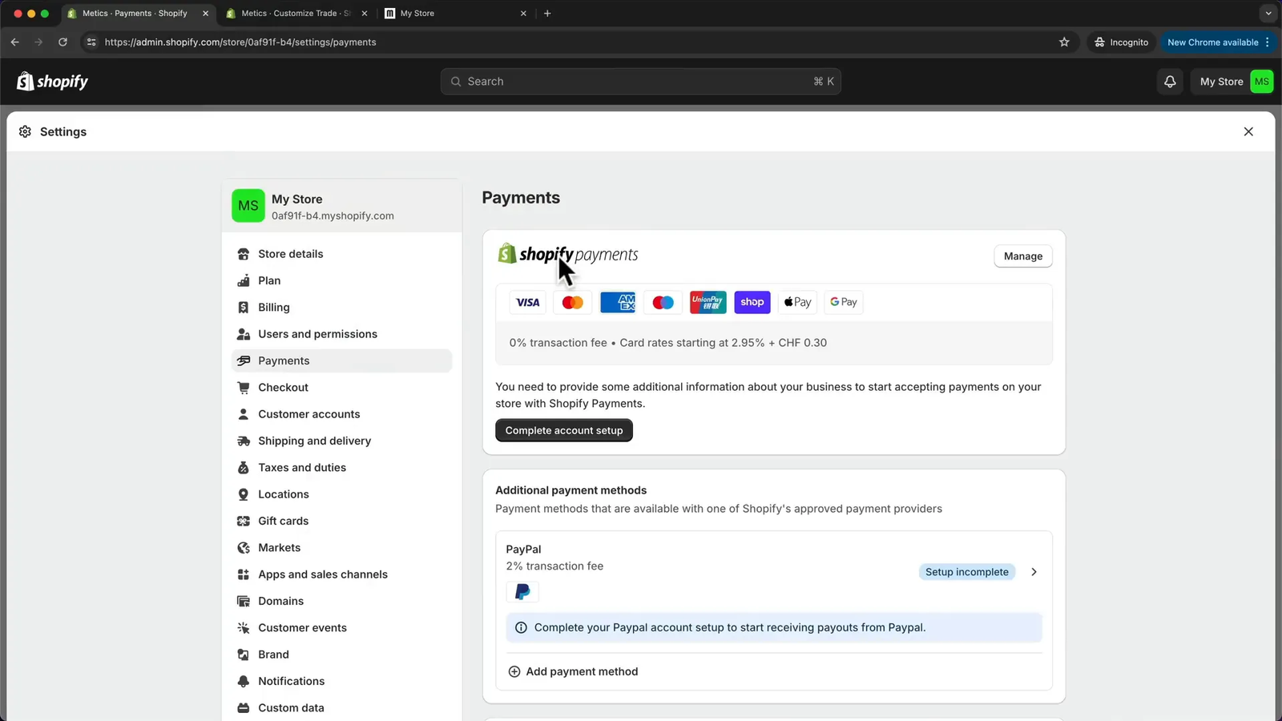
Task: Click the browser address bar URL
Action: [240, 42]
